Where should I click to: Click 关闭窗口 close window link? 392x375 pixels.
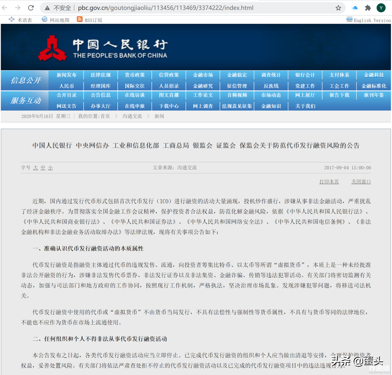point(361,182)
